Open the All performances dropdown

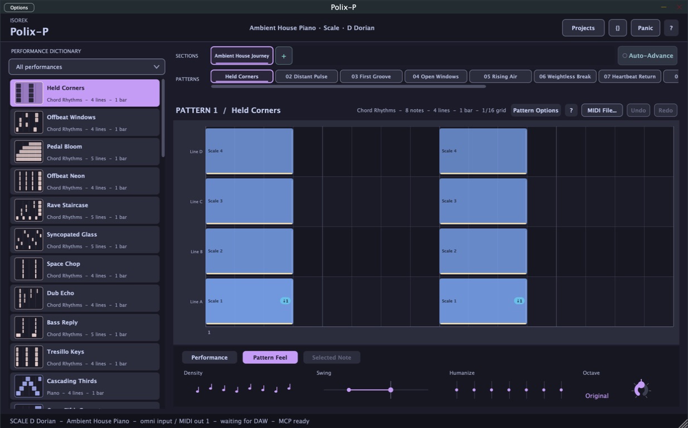(87, 67)
